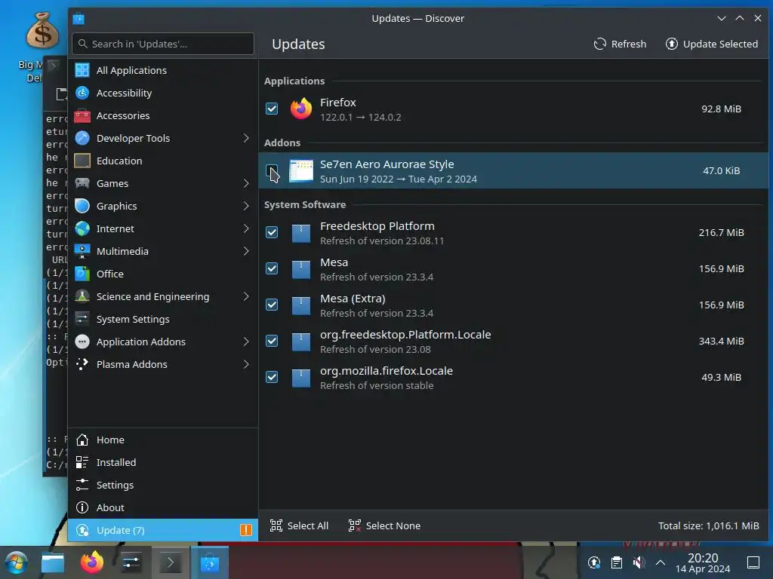The image size is (773, 579).
Task: Click Update Selected button
Action: (712, 44)
